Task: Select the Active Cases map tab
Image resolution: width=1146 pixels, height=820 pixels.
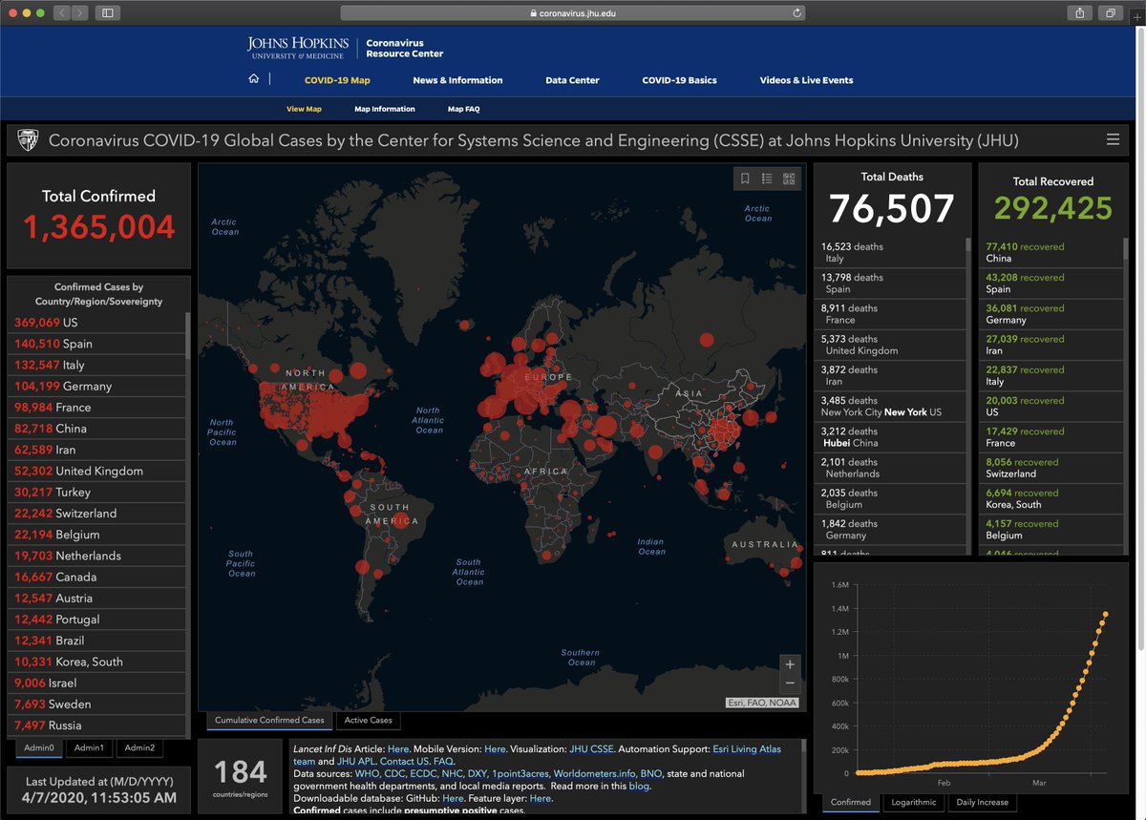Action: (x=368, y=720)
